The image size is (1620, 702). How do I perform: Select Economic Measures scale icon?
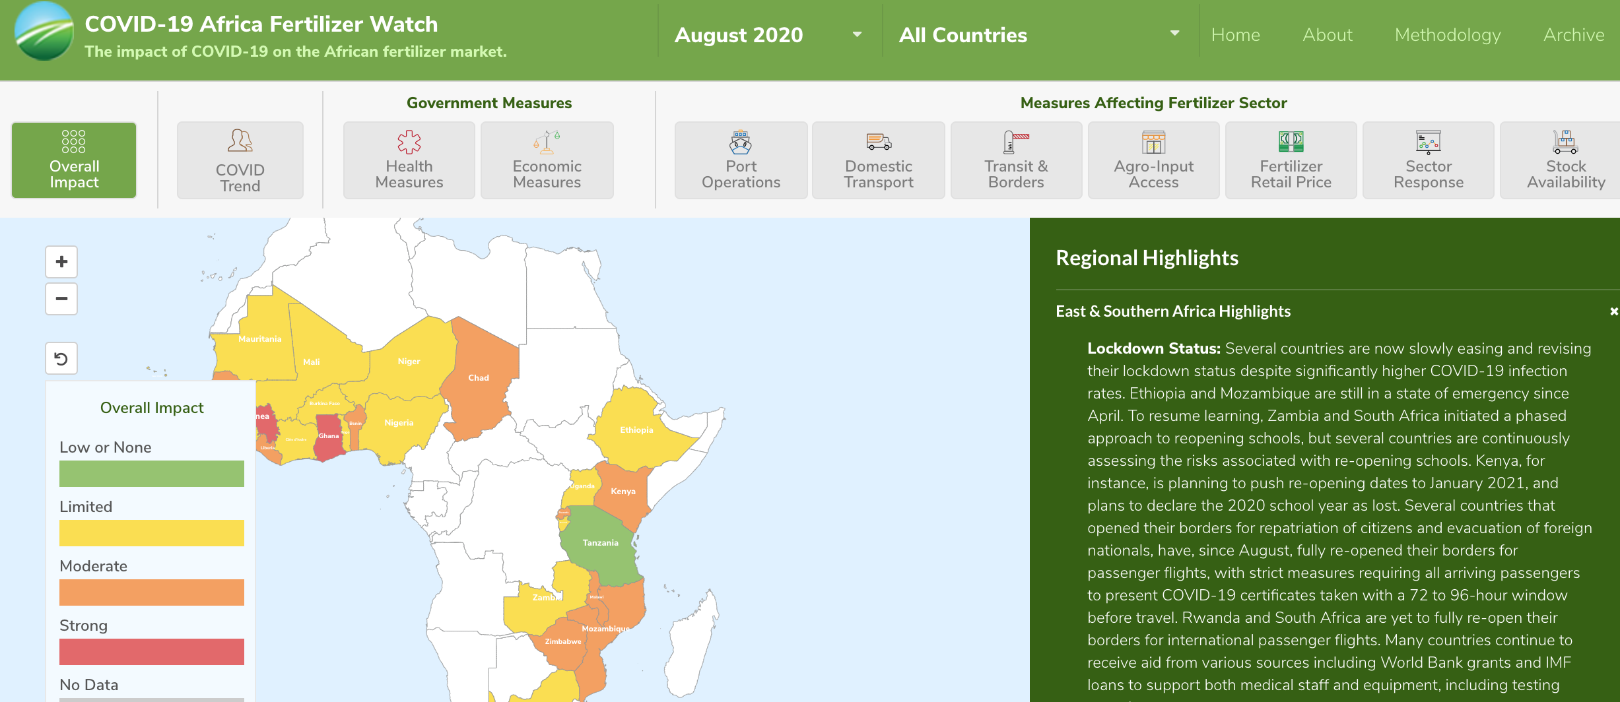pos(547,141)
